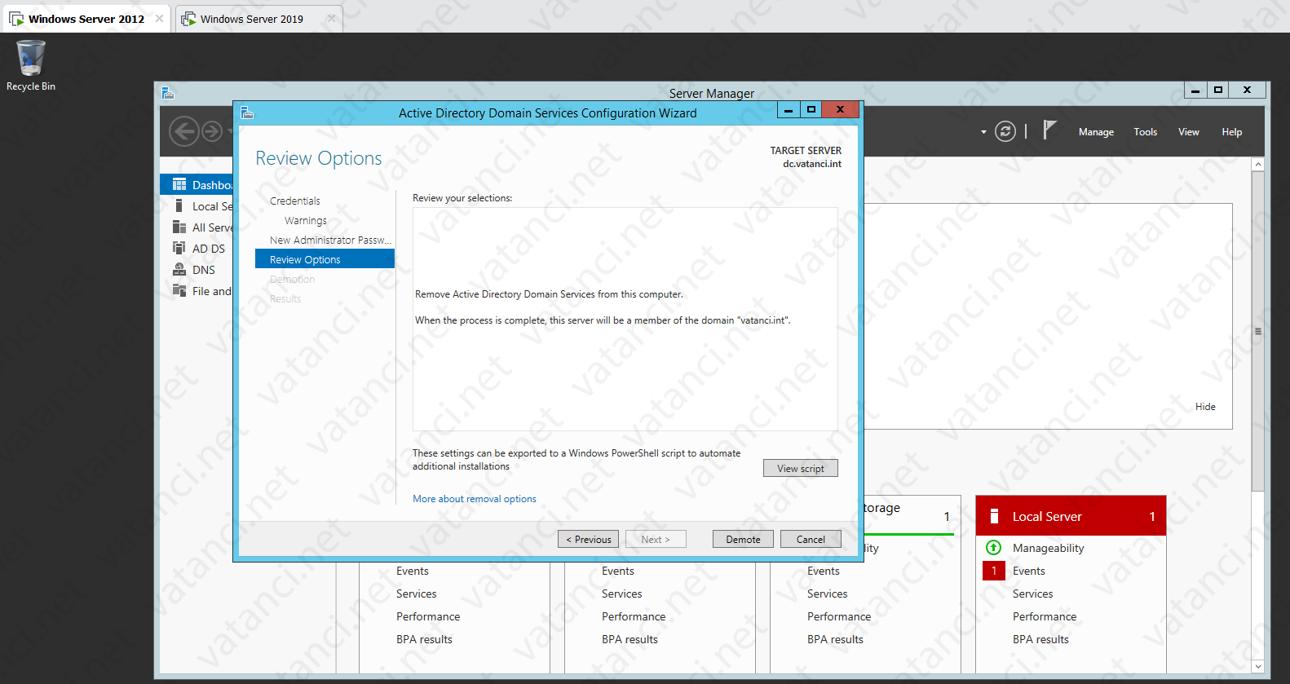Select Review Options wizard step
The height and width of the screenshot is (684, 1290).
click(x=325, y=259)
